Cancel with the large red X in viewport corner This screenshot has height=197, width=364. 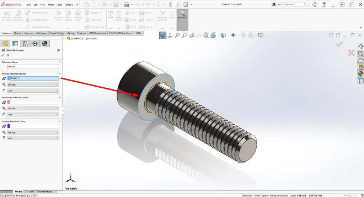tap(351, 53)
